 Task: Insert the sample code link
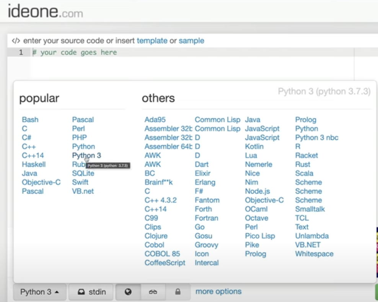(x=191, y=41)
